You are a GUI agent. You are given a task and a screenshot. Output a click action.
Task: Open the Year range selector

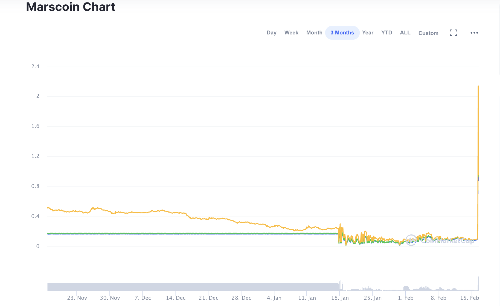click(x=368, y=33)
